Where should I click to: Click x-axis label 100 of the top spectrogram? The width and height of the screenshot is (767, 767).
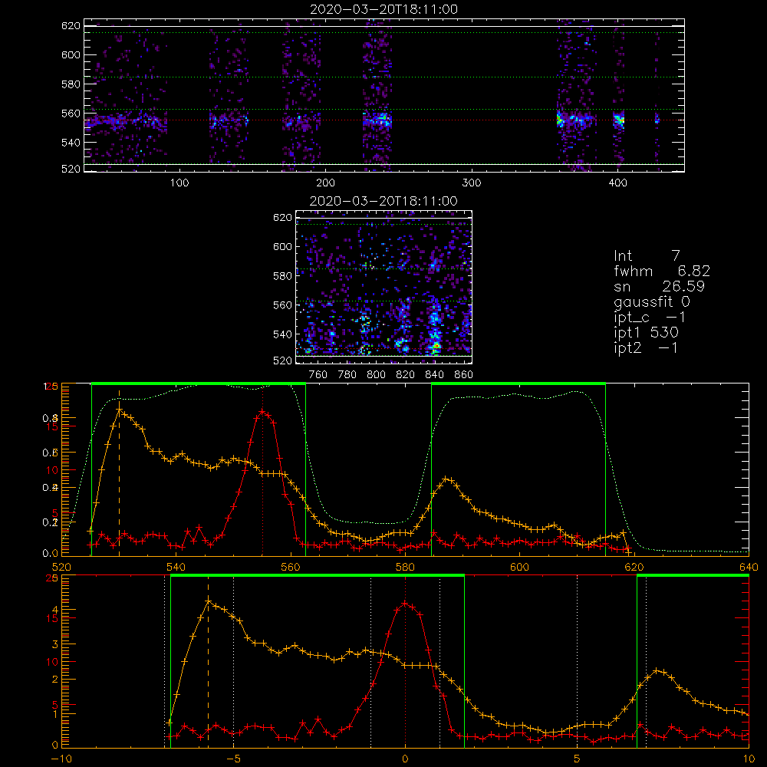click(179, 183)
